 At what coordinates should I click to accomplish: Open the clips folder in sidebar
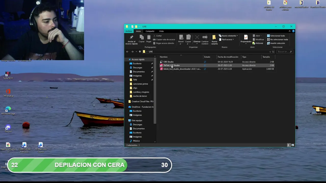135,88
